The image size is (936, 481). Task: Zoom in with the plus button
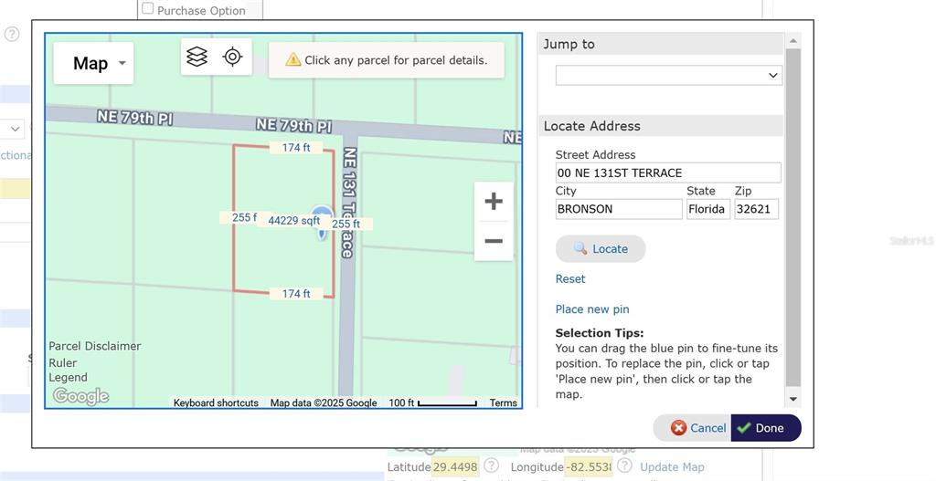[x=493, y=202]
